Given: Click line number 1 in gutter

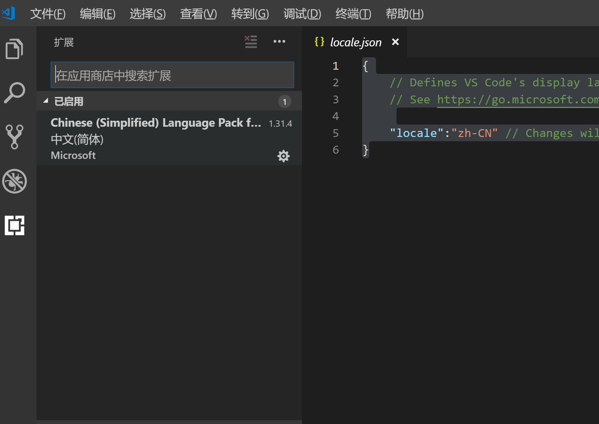Looking at the screenshot, I should [x=336, y=66].
